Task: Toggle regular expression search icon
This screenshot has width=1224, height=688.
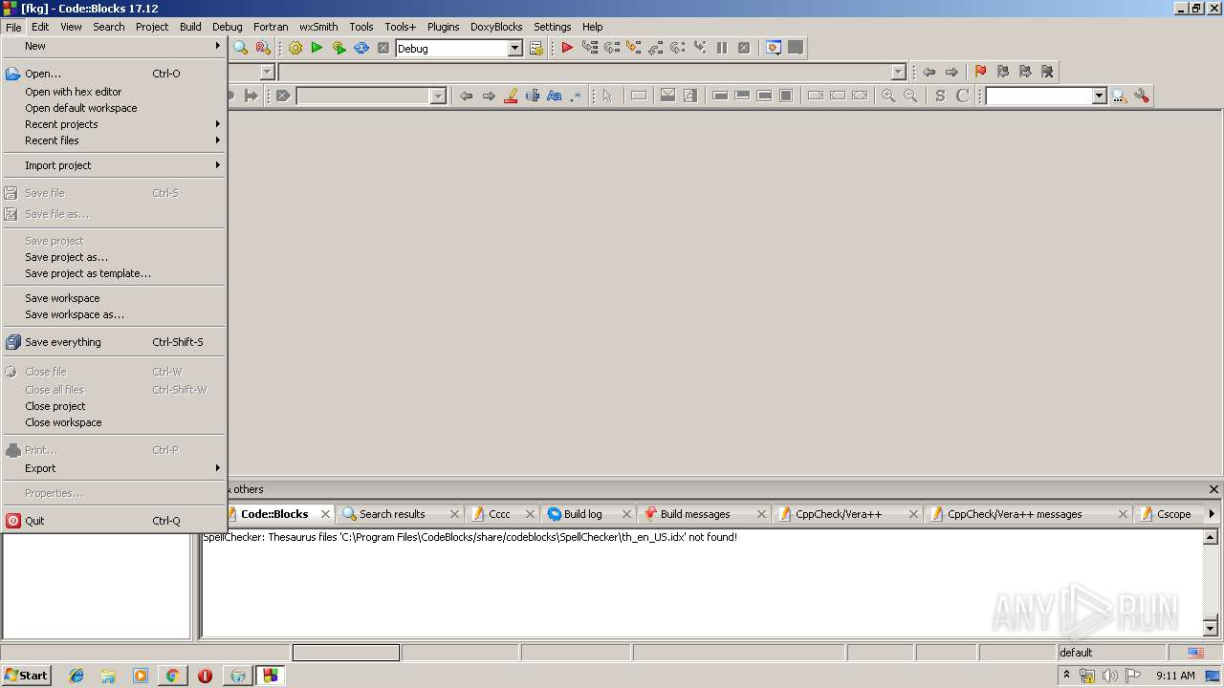Action: (x=576, y=96)
